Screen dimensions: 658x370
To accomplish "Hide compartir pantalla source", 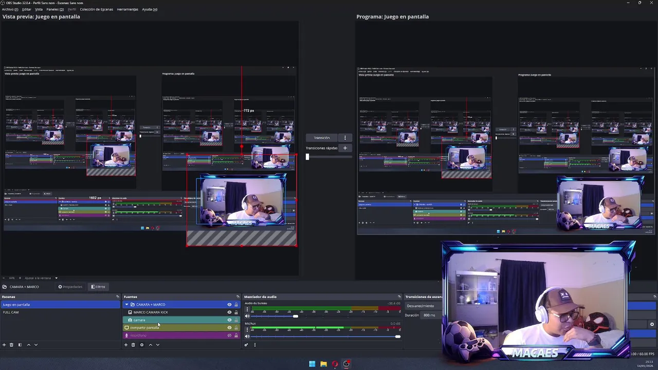I will [229, 328].
